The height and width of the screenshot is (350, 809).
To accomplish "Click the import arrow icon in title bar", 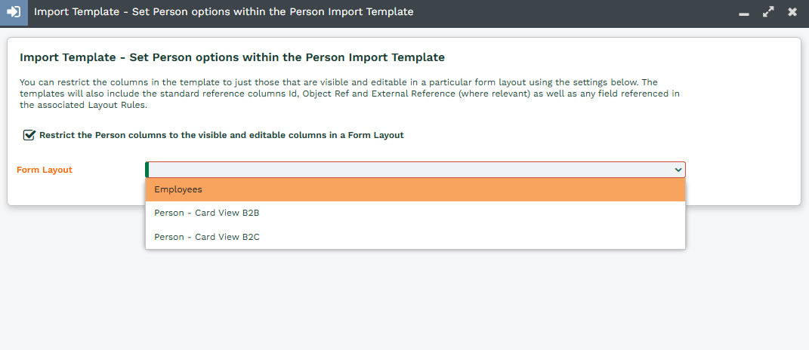I will (x=14, y=11).
